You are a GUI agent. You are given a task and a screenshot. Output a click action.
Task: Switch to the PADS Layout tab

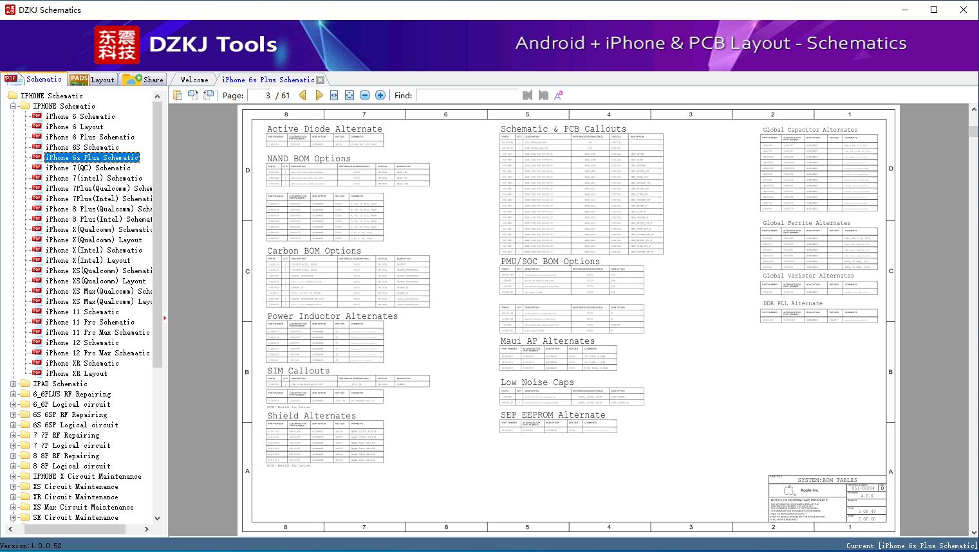click(92, 79)
